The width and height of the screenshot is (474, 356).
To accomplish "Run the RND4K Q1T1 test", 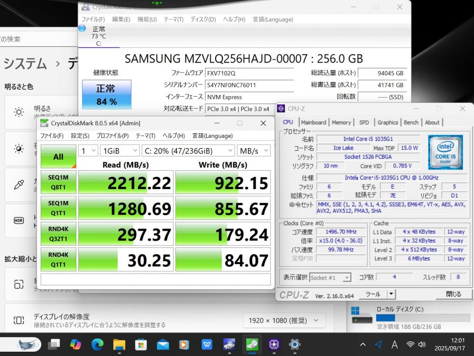I will pos(58,260).
